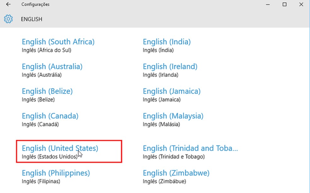Viewport: 310px width, 193px height.
Task: Select English (Canada) language
Action: coord(50,116)
